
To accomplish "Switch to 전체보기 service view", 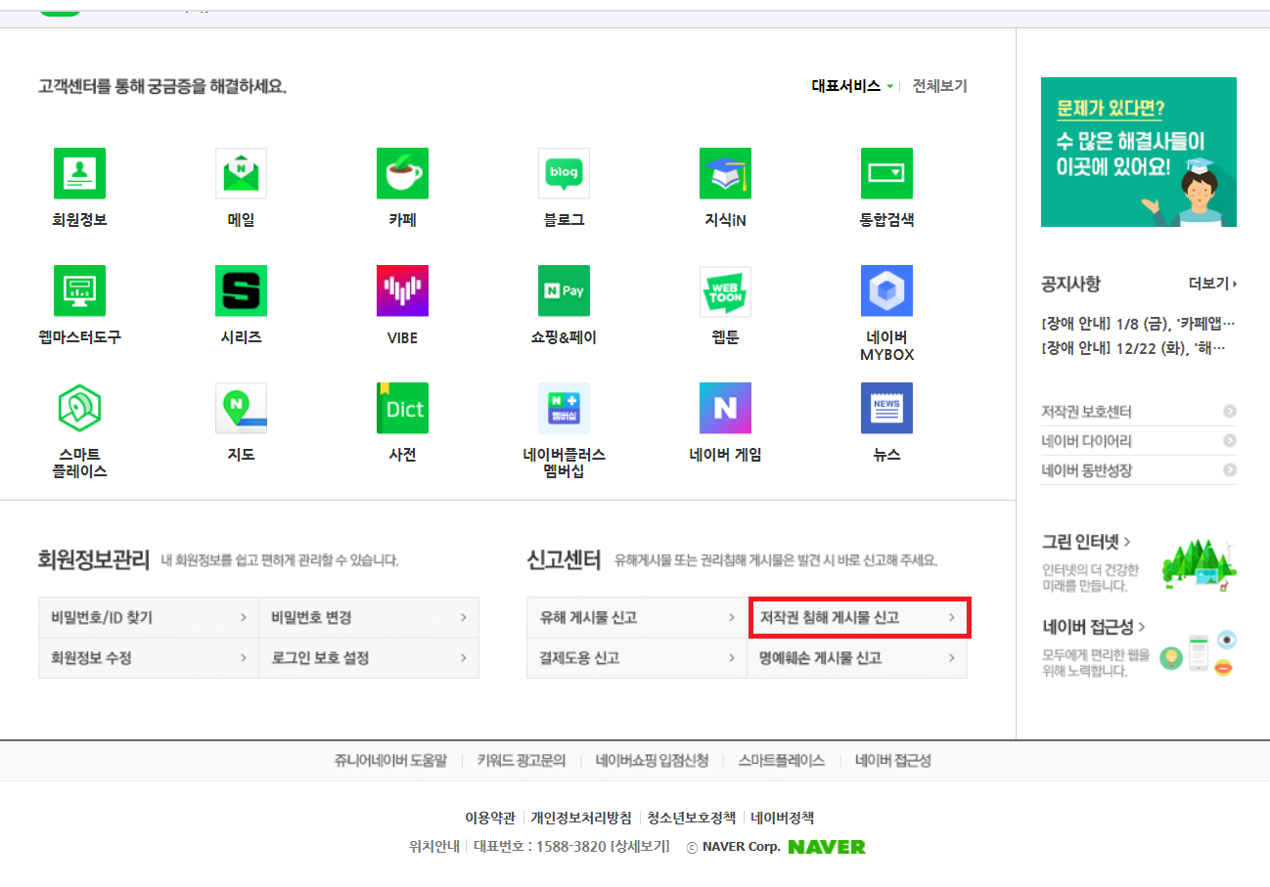I will 939,86.
